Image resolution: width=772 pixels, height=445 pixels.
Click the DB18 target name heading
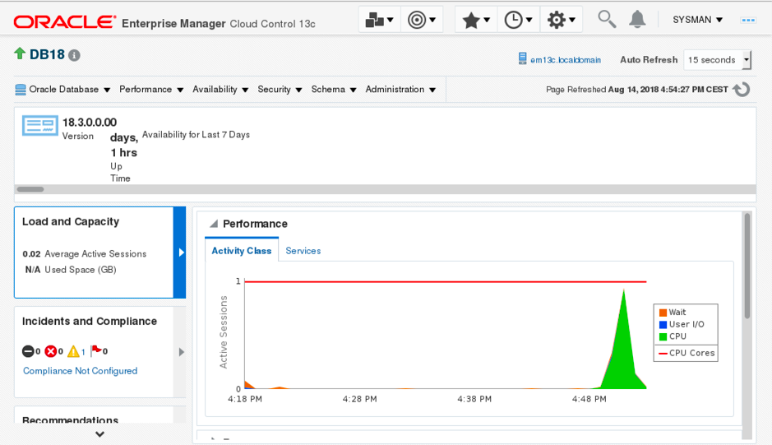click(x=47, y=54)
